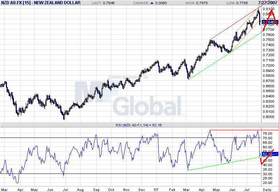Click the date 7/27/2007
The height and width of the screenshot is (192, 279).
pyautogui.click(x=268, y=3)
